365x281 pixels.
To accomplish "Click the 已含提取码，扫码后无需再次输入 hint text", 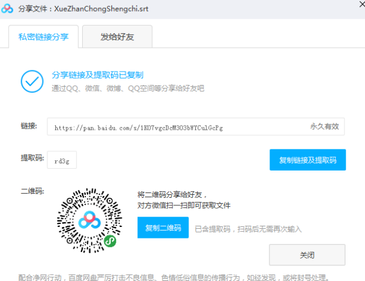I will 248,229.
